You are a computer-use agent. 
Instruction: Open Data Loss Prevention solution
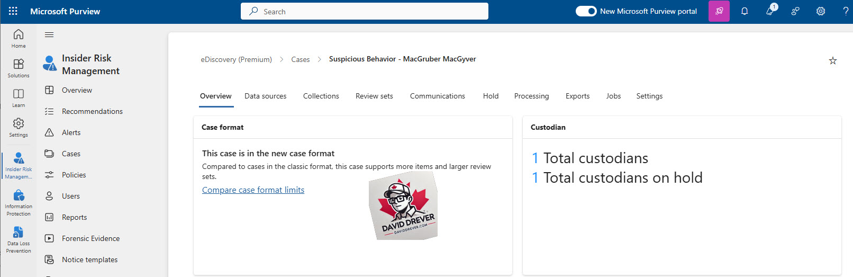click(19, 240)
